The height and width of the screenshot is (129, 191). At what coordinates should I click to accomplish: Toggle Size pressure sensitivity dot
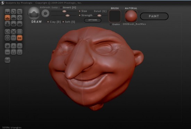tap(80, 11)
